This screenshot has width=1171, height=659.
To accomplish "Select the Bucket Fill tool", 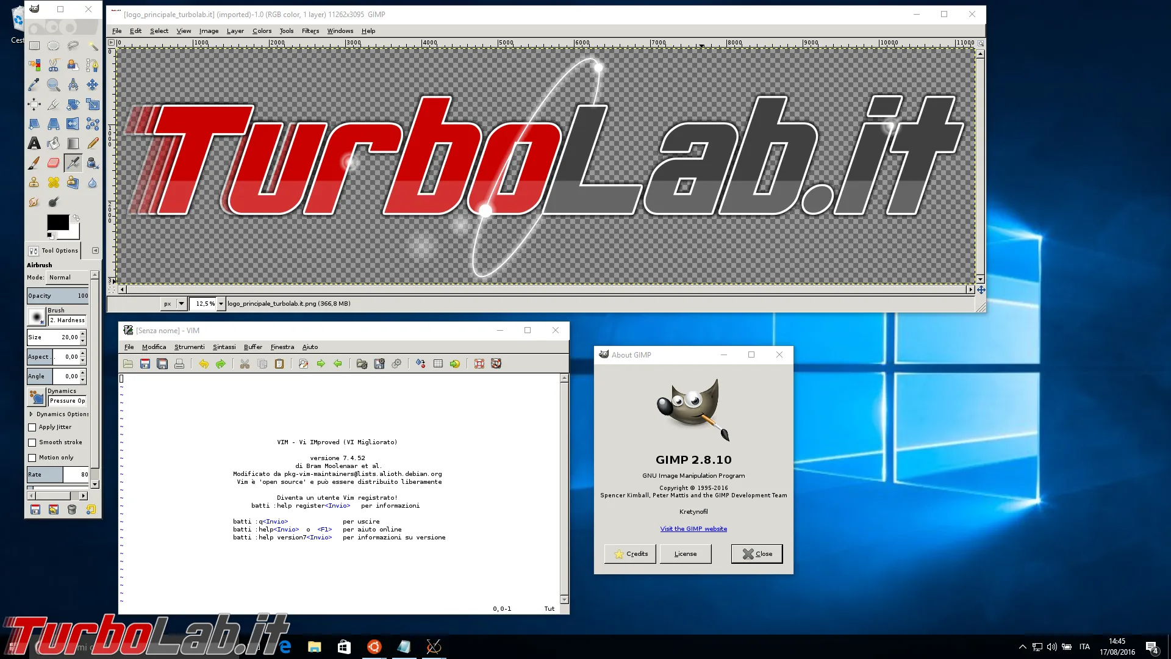I will (x=54, y=143).
